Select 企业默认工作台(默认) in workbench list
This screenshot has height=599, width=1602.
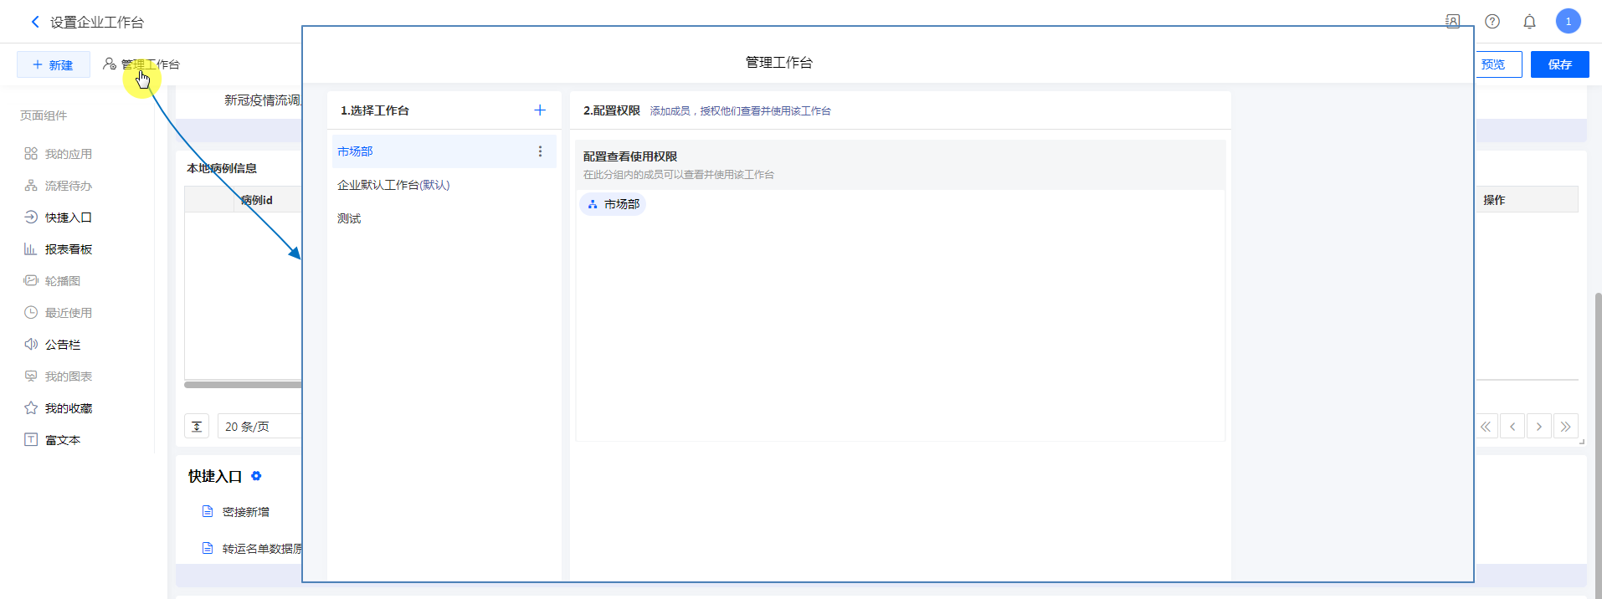tap(393, 185)
